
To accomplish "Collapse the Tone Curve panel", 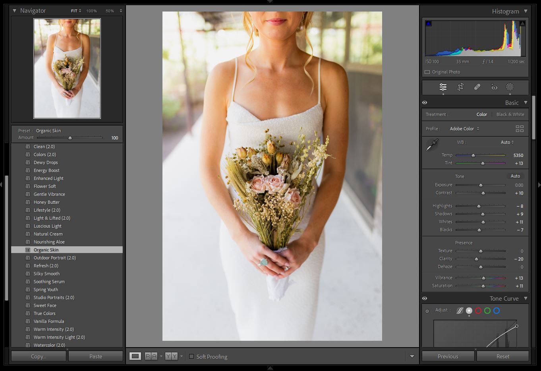I will coord(526,298).
